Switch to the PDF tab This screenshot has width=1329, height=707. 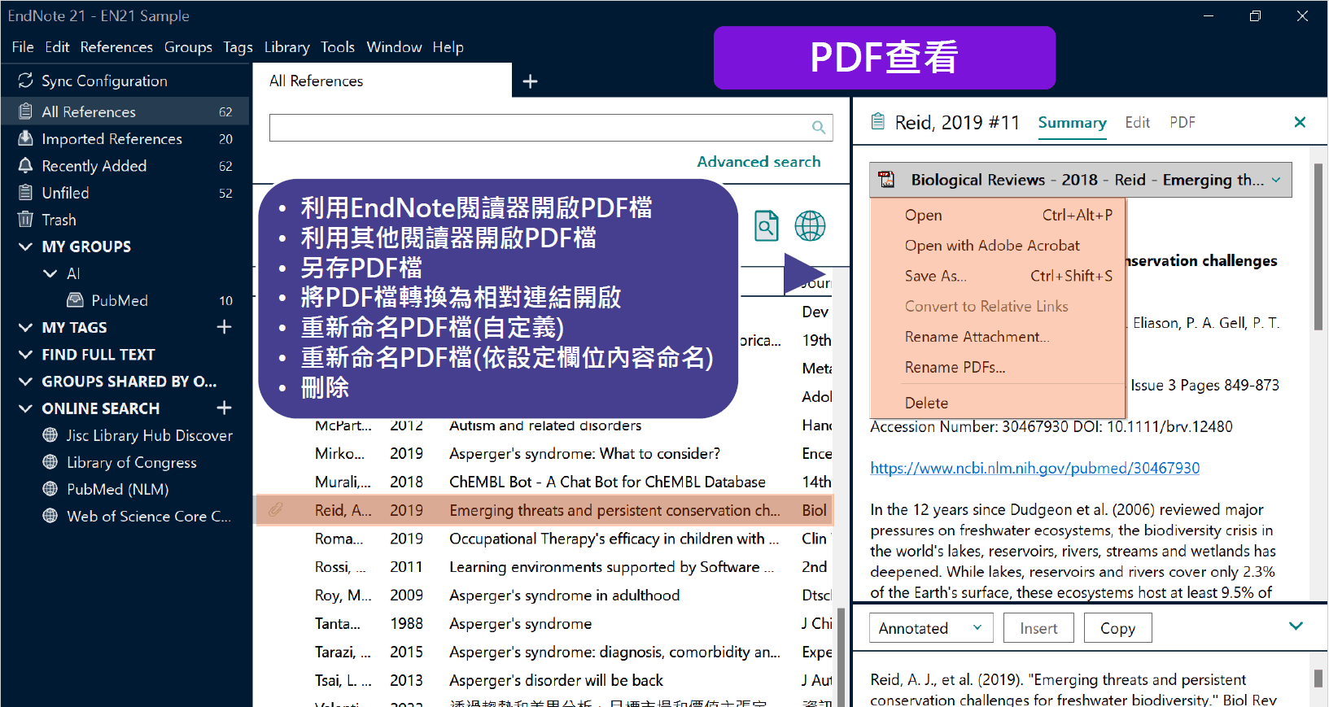point(1183,122)
